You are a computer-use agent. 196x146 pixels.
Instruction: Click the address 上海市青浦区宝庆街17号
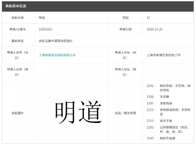[x=164, y=55]
